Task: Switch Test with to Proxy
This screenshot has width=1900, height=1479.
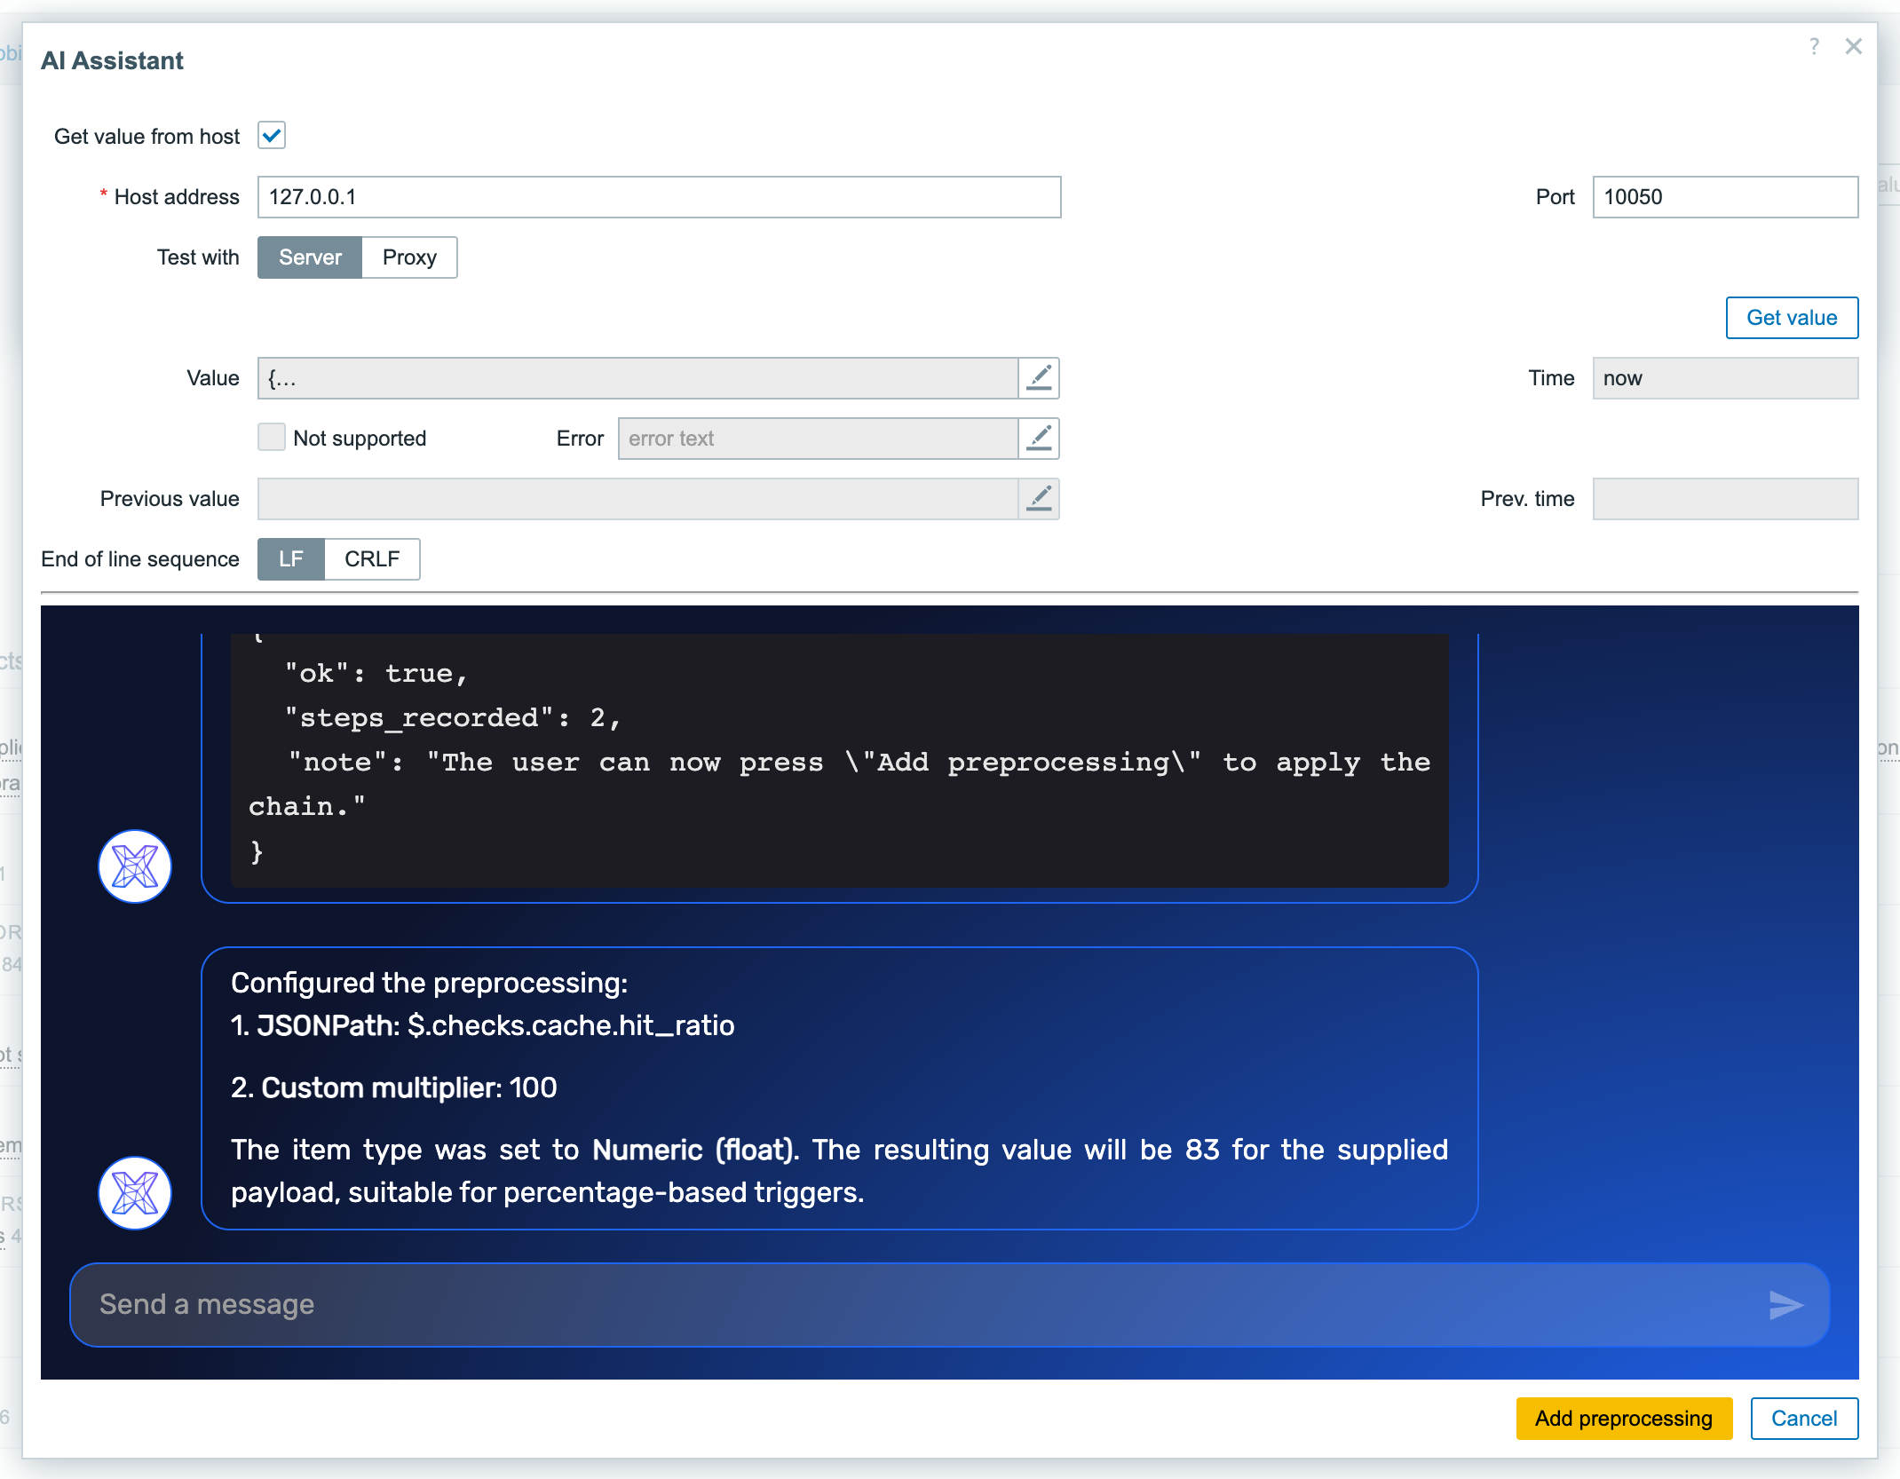Action: [409, 257]
